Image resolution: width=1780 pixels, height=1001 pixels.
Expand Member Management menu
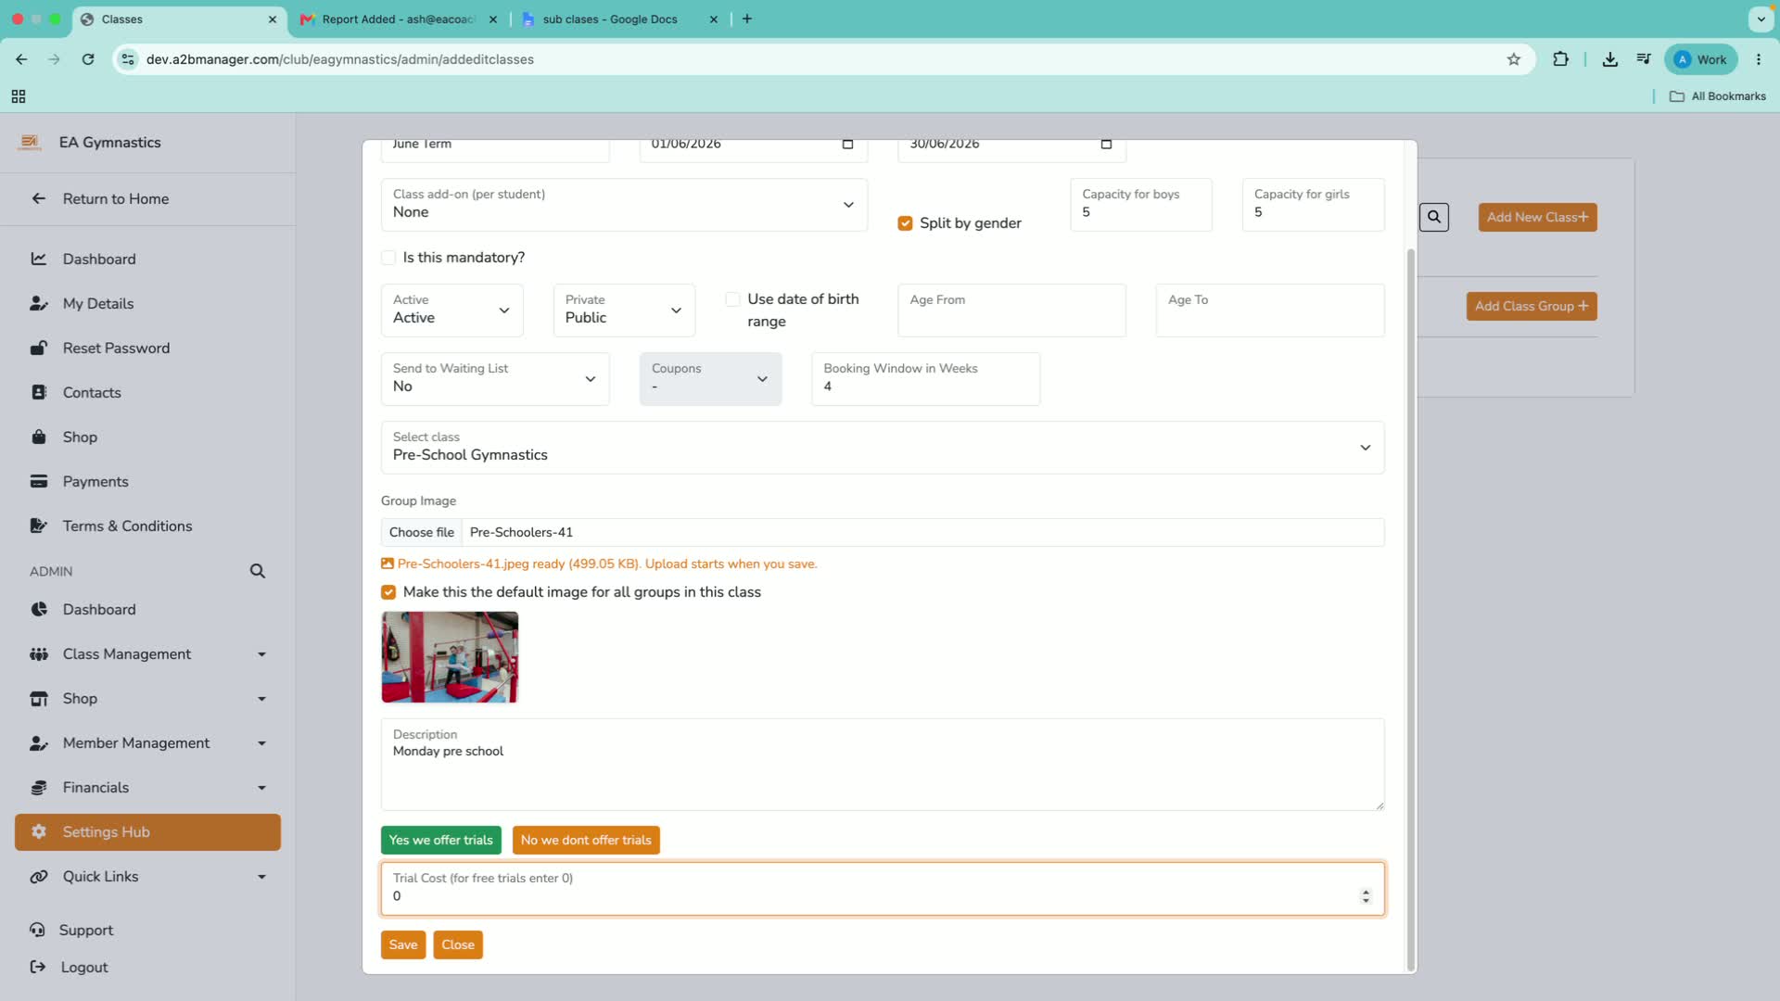pyautogui.click(x=261, y=743)
